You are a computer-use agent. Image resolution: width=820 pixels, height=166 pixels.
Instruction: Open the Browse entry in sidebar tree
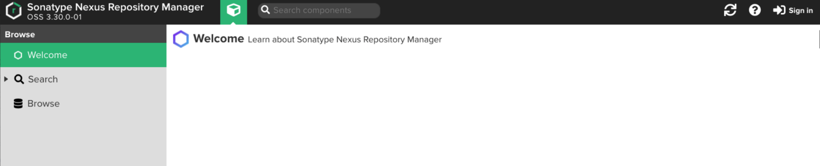point(43,104)
